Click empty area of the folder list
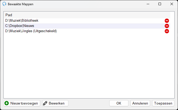The height and width of the screenshot is (110, 178). coord(87,66)
